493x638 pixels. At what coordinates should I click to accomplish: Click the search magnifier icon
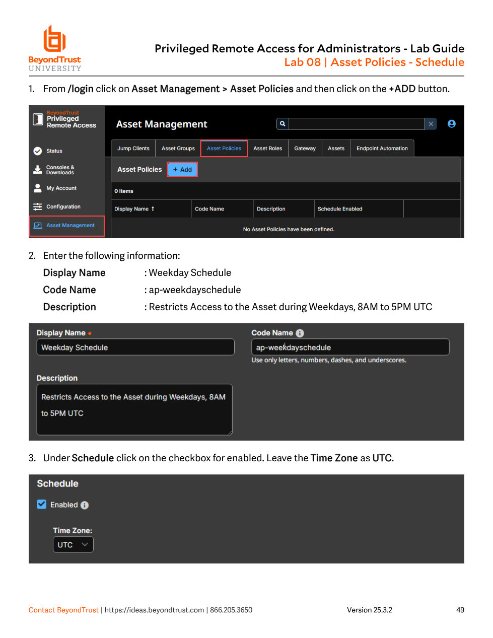(283, 124)
